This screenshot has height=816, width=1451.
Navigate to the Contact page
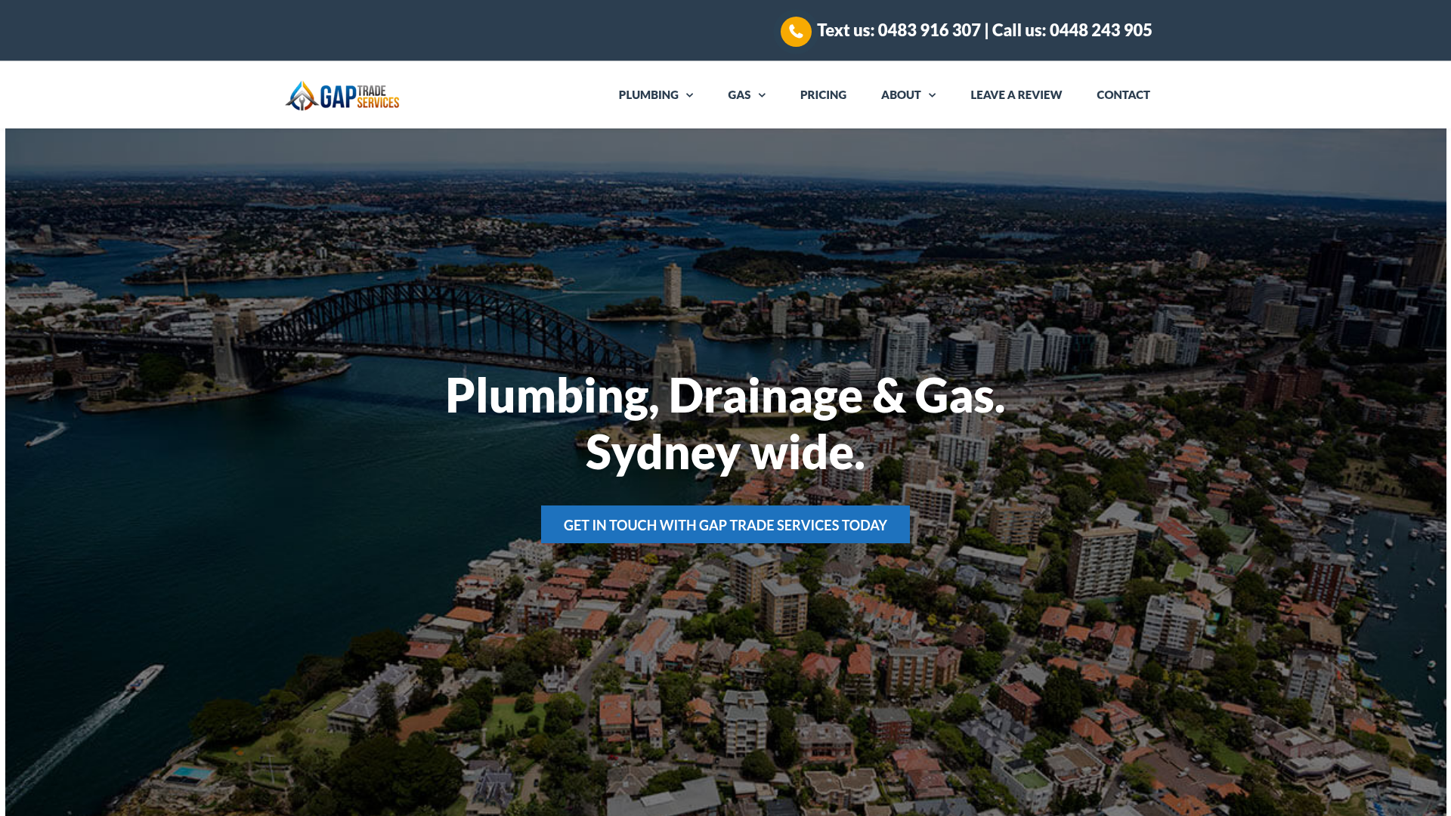1123,94
